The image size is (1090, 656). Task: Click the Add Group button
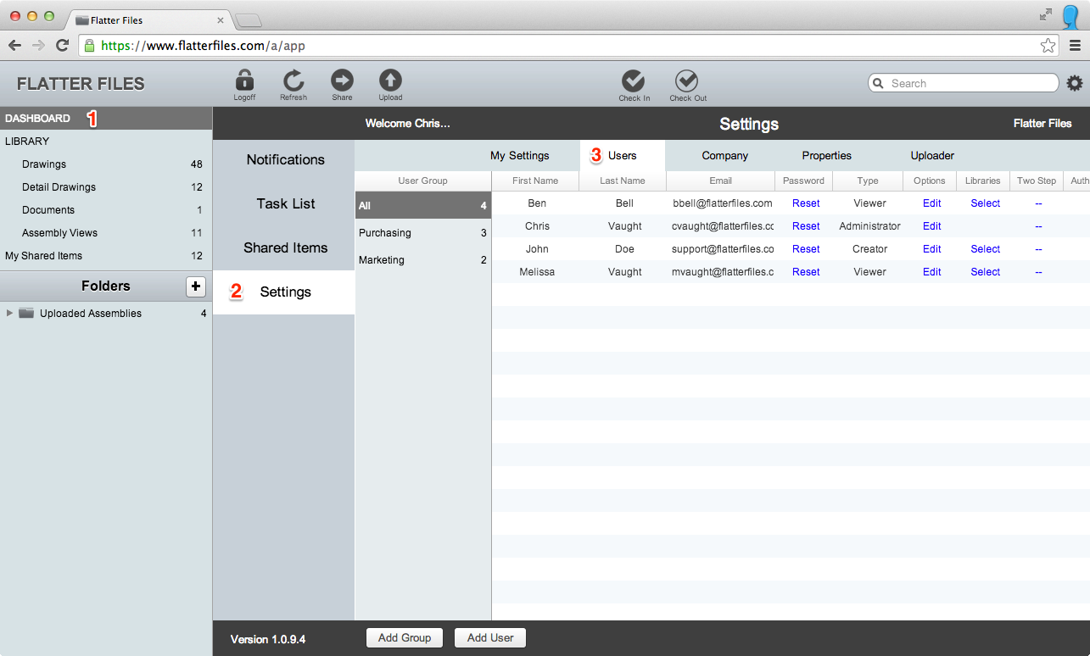coord(405,638)
